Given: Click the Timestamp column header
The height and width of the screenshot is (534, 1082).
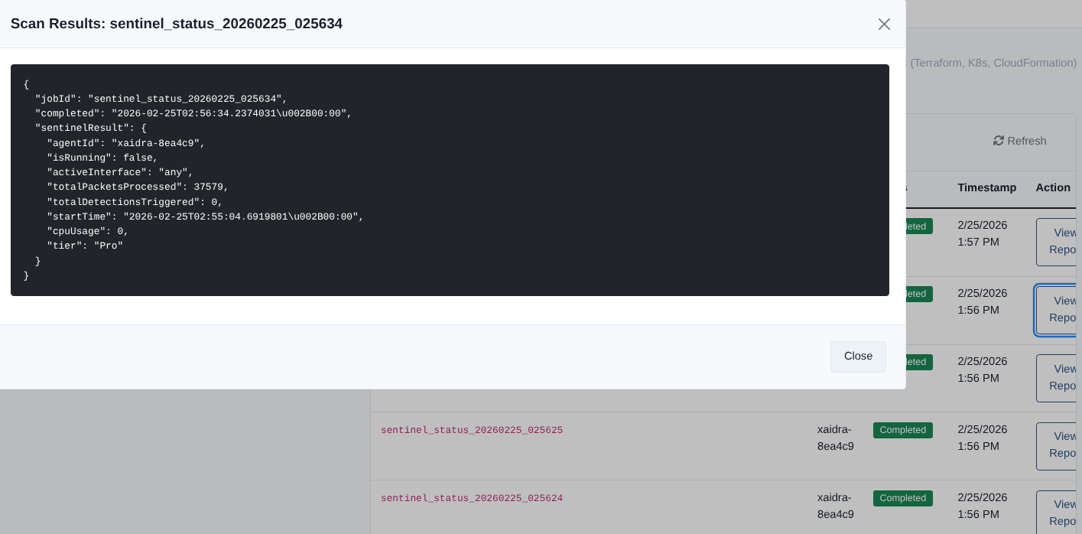Looking at the screenshot, I should (986, 187).
